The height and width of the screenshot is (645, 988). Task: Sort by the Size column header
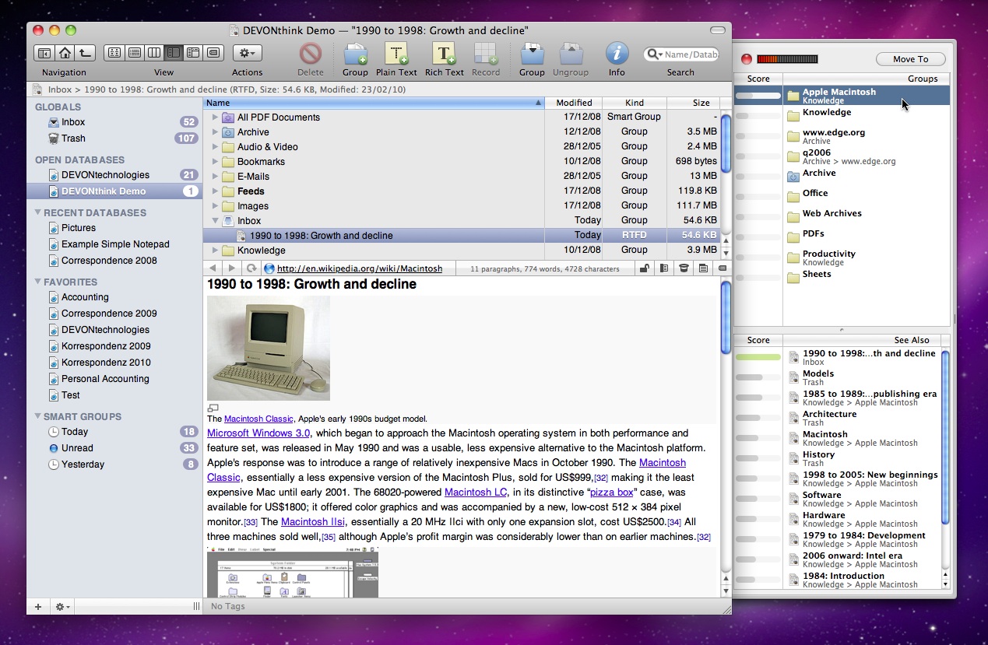(x=693, y=103)
